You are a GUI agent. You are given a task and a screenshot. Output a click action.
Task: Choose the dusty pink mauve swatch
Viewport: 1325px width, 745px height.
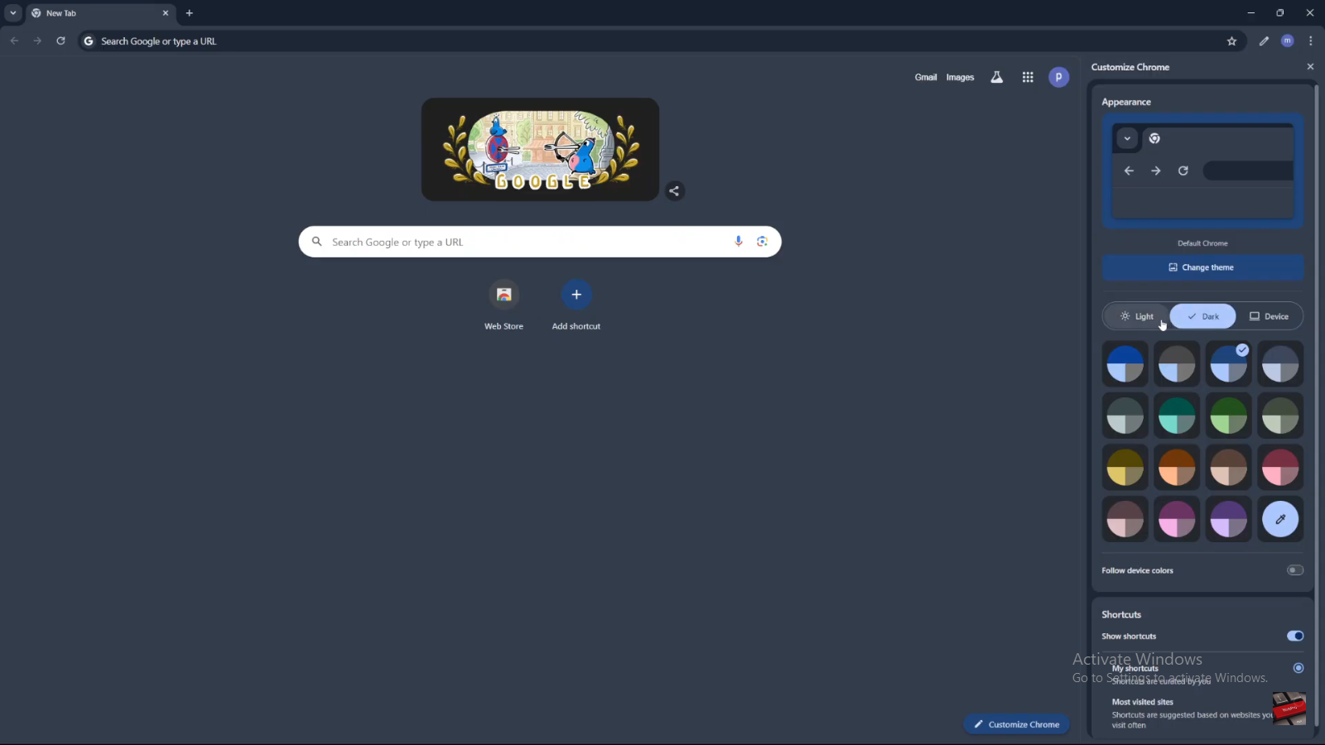tap(1125, 519)
